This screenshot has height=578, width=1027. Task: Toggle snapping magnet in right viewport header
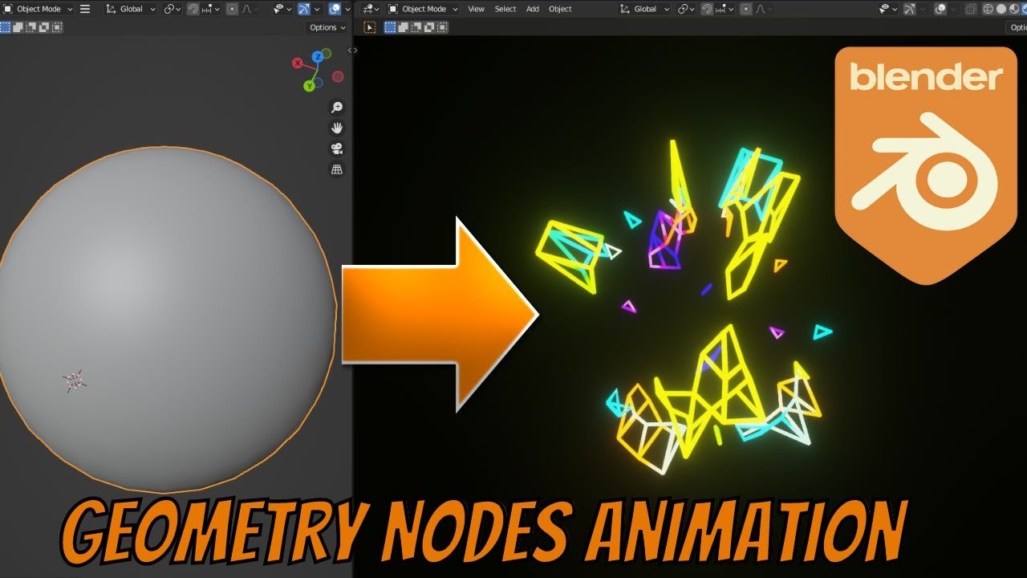pyautogui.click(x=707, y=9)
